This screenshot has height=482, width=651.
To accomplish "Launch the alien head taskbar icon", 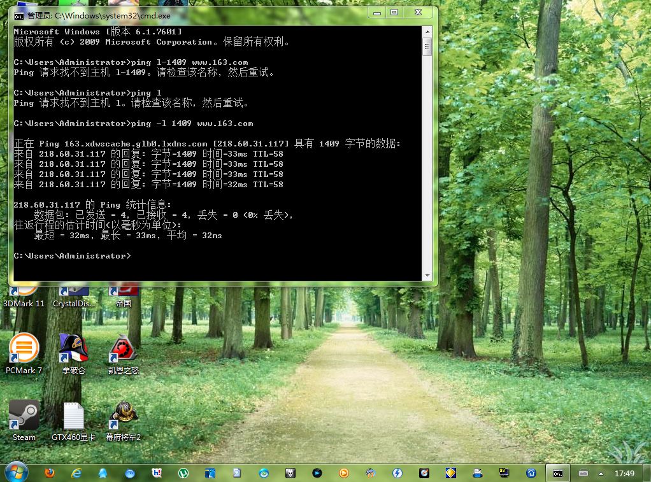I will click(x=290, y=473).
